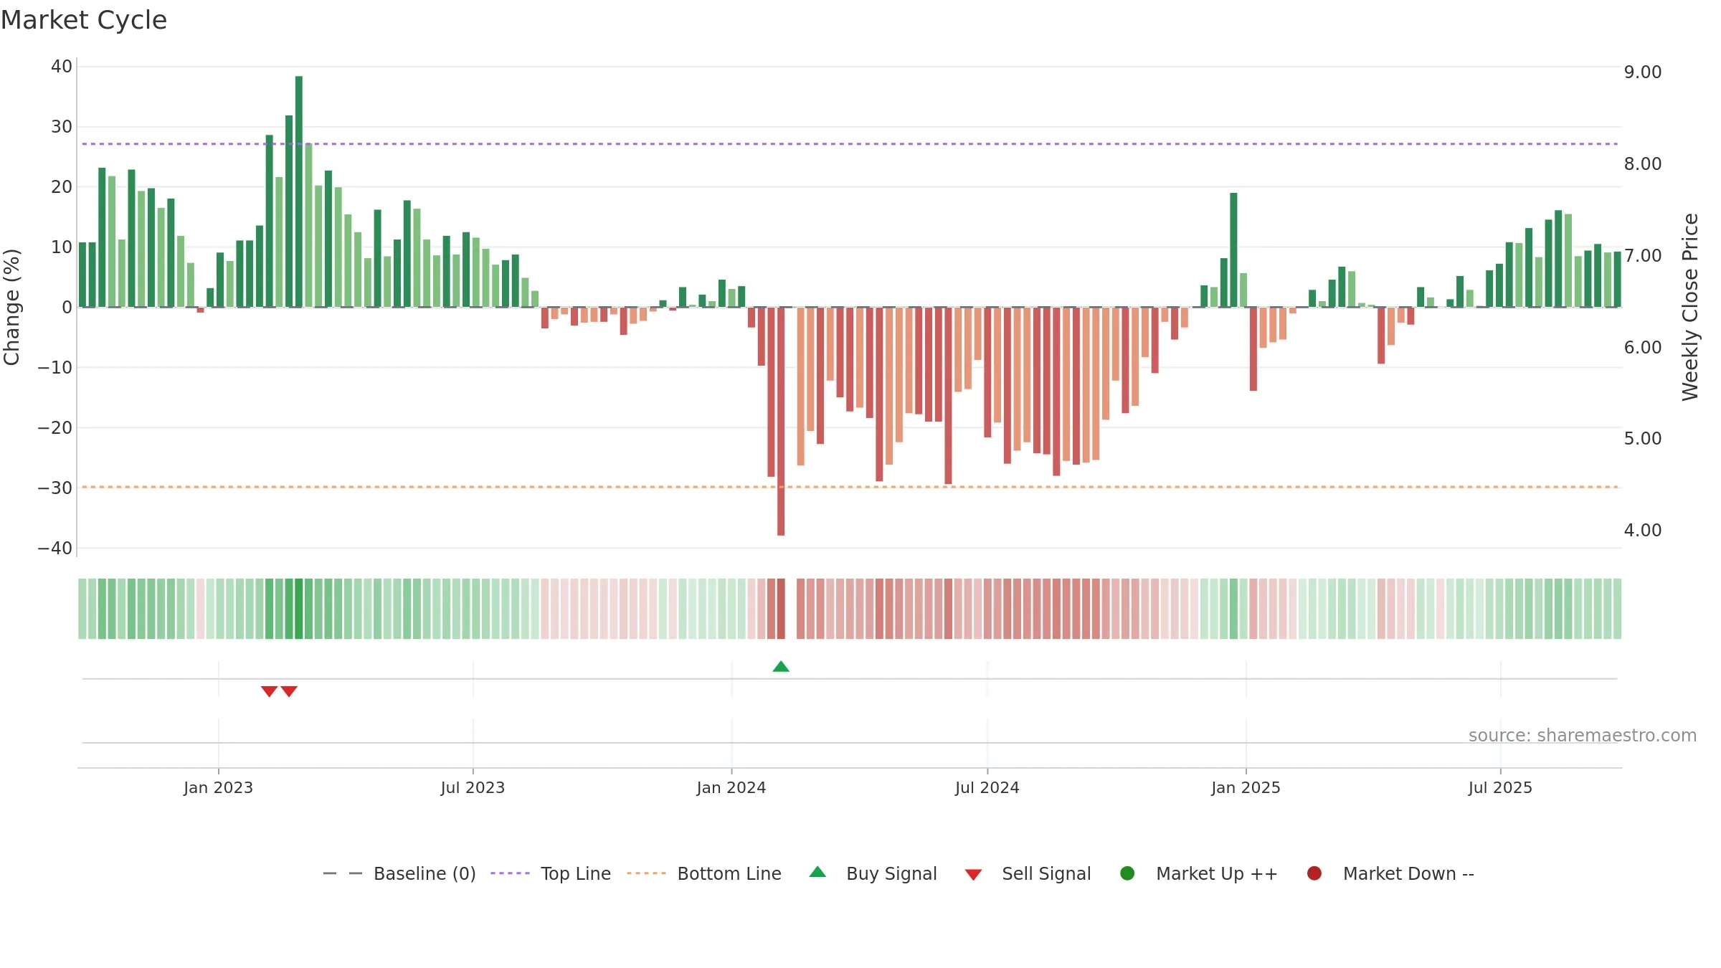Click the 9.00 tick on the price axis

[x=1643, y=72]
